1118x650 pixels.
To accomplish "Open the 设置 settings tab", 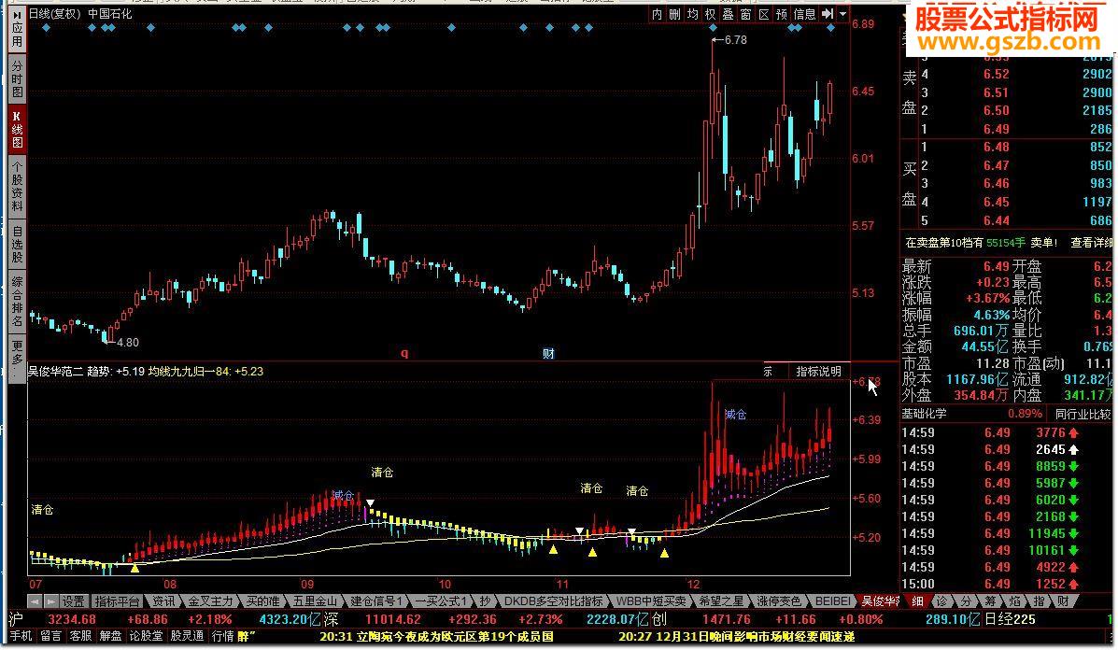I will tap(73, 601).
